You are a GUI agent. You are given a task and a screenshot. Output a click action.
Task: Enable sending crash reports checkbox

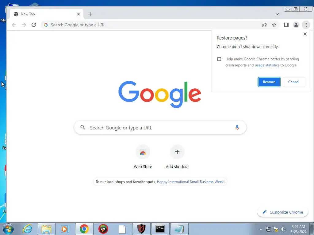[x=219, y=59]
